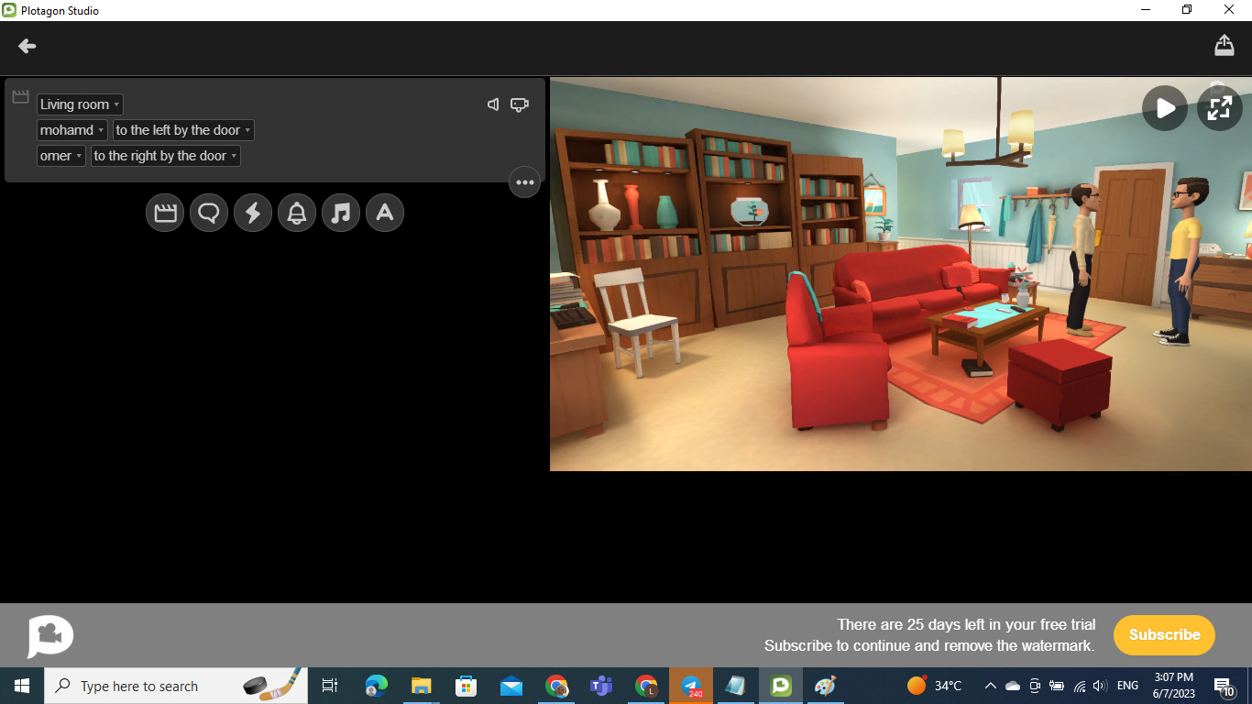Play the scene preview
The width and height of the screenshot is (1252, 704).
(x=1165, y=108)
